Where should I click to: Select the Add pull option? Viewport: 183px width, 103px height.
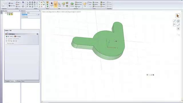pyautogui.click(x=7, y=36)
